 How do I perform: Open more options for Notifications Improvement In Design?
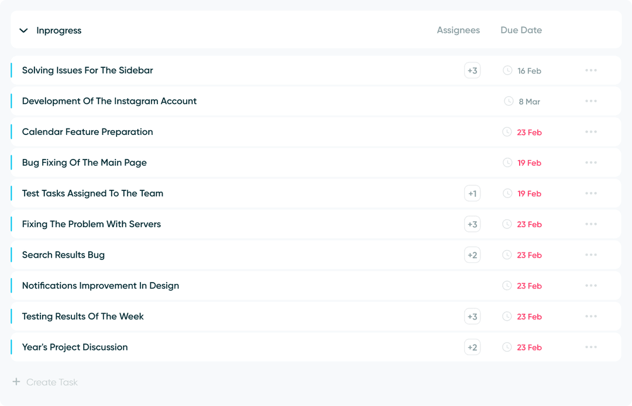pyautogui.click(x=591, y=286)
